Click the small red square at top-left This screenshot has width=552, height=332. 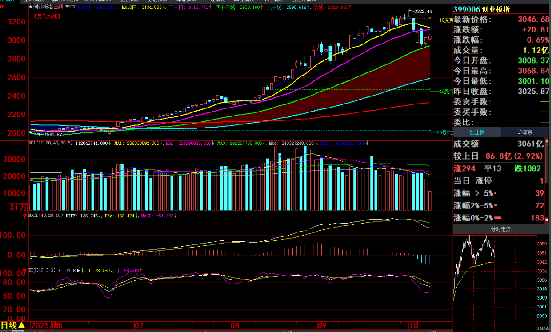2,7
